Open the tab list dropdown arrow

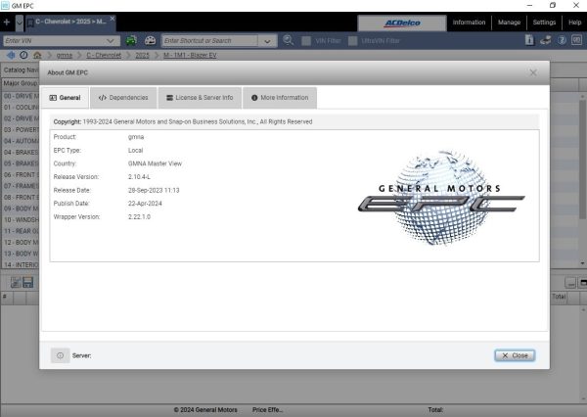[20, 23]
